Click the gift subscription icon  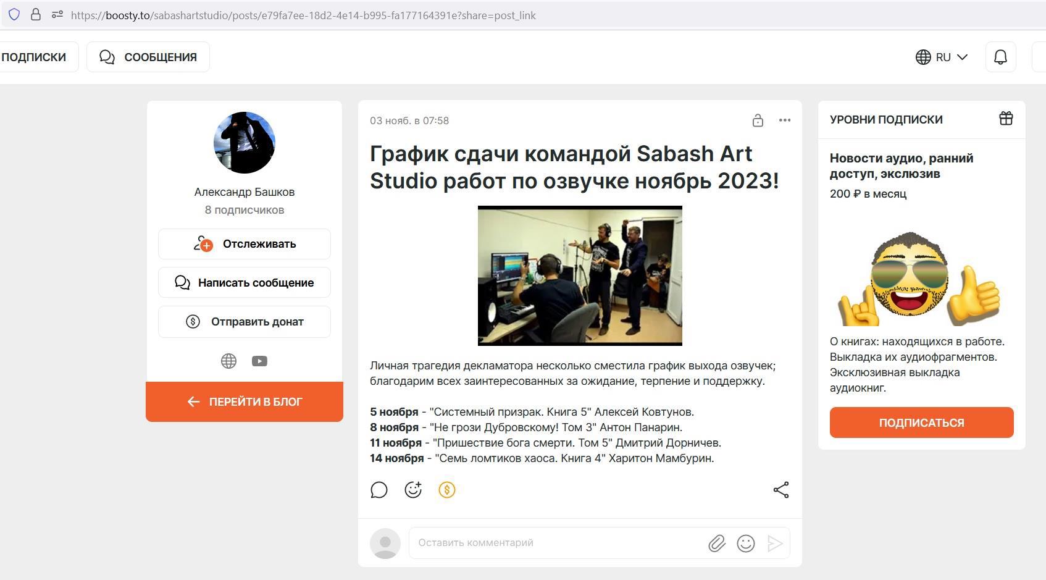1006,118
